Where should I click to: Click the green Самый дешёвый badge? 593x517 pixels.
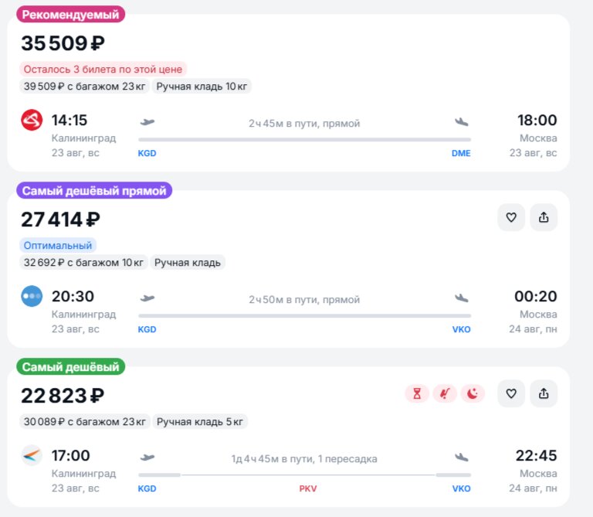coord(71,367)
